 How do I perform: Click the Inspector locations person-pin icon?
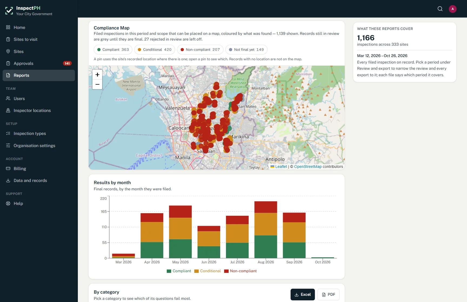8,110
